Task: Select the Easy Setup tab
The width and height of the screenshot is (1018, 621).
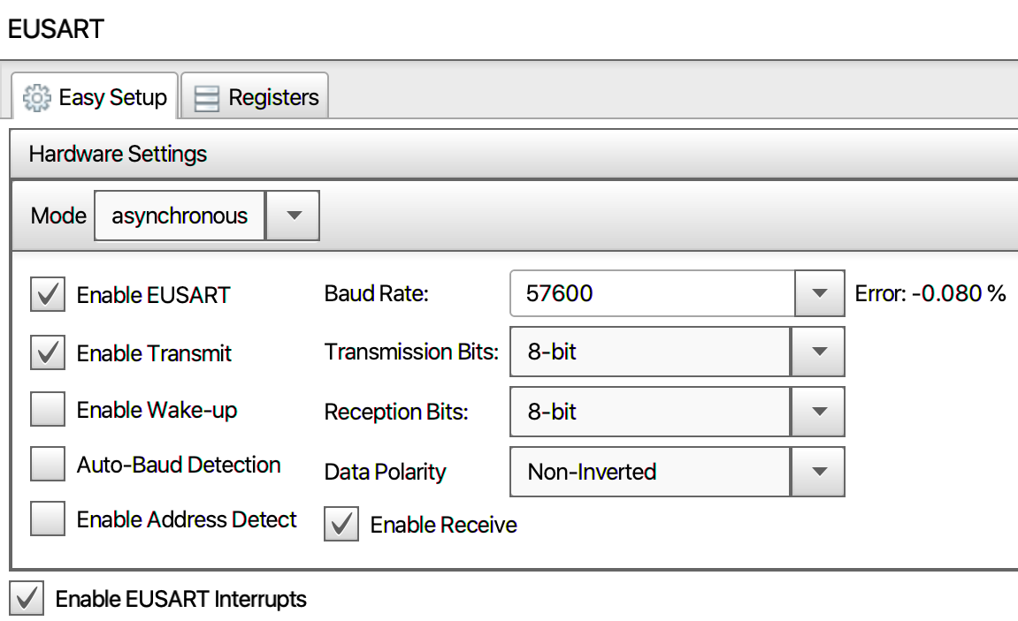Action: tap(96, 97)
